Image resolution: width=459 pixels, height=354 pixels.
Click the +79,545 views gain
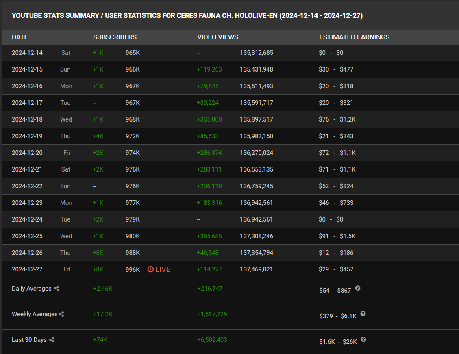(x=207, y=86)
